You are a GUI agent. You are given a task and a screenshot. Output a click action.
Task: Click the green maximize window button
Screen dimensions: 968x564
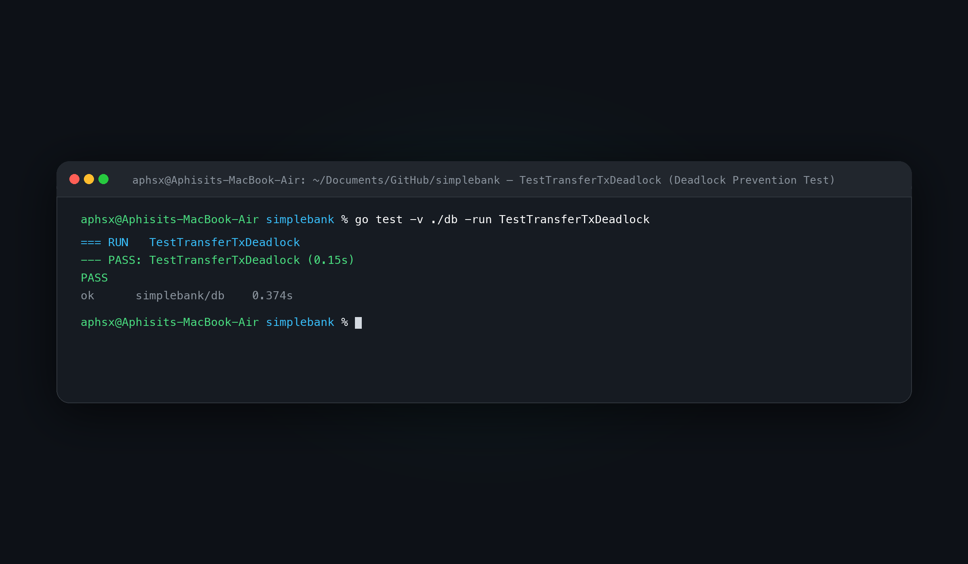[x=103, y=179]
